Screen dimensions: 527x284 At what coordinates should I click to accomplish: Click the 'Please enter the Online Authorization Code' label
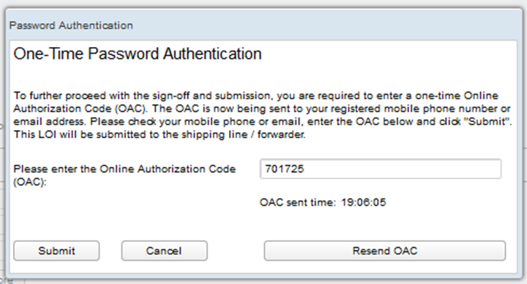click(125, 169)
